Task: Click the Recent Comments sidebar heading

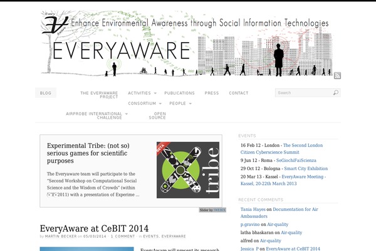Action: pos(261,200)
